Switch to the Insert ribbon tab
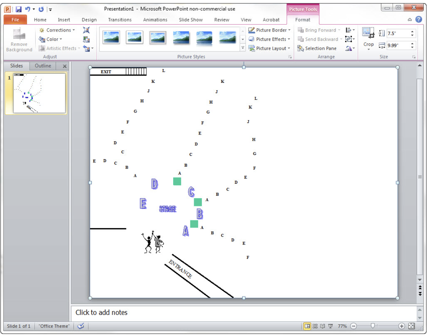 tap(64, 20)
